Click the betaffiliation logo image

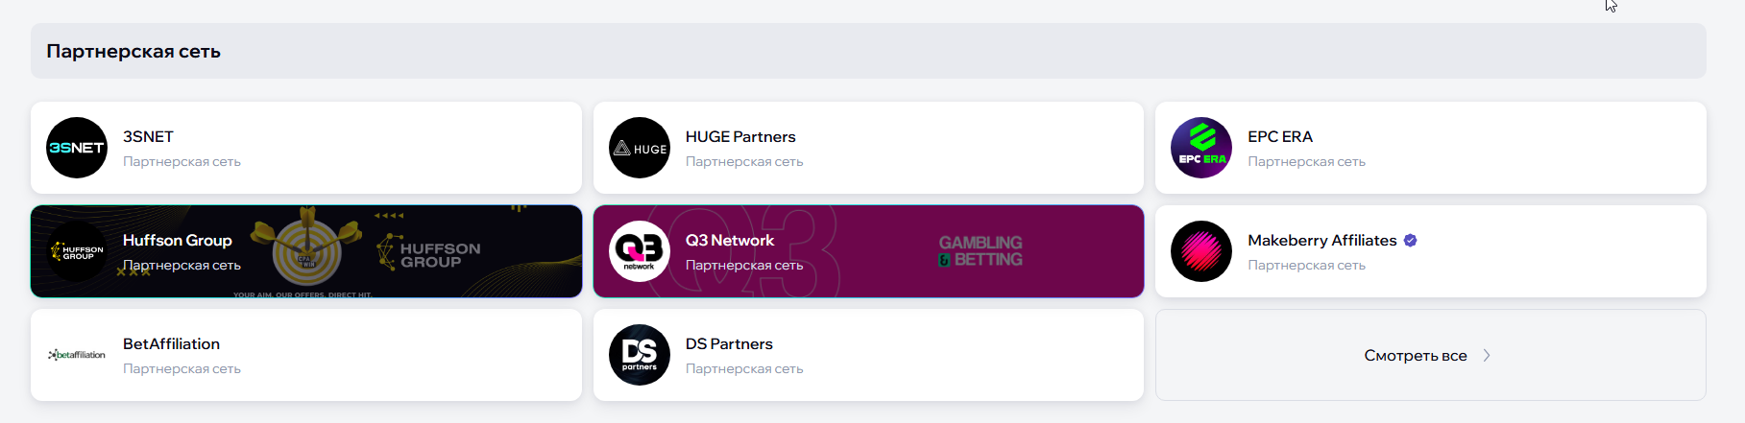(x=77, y=355)
